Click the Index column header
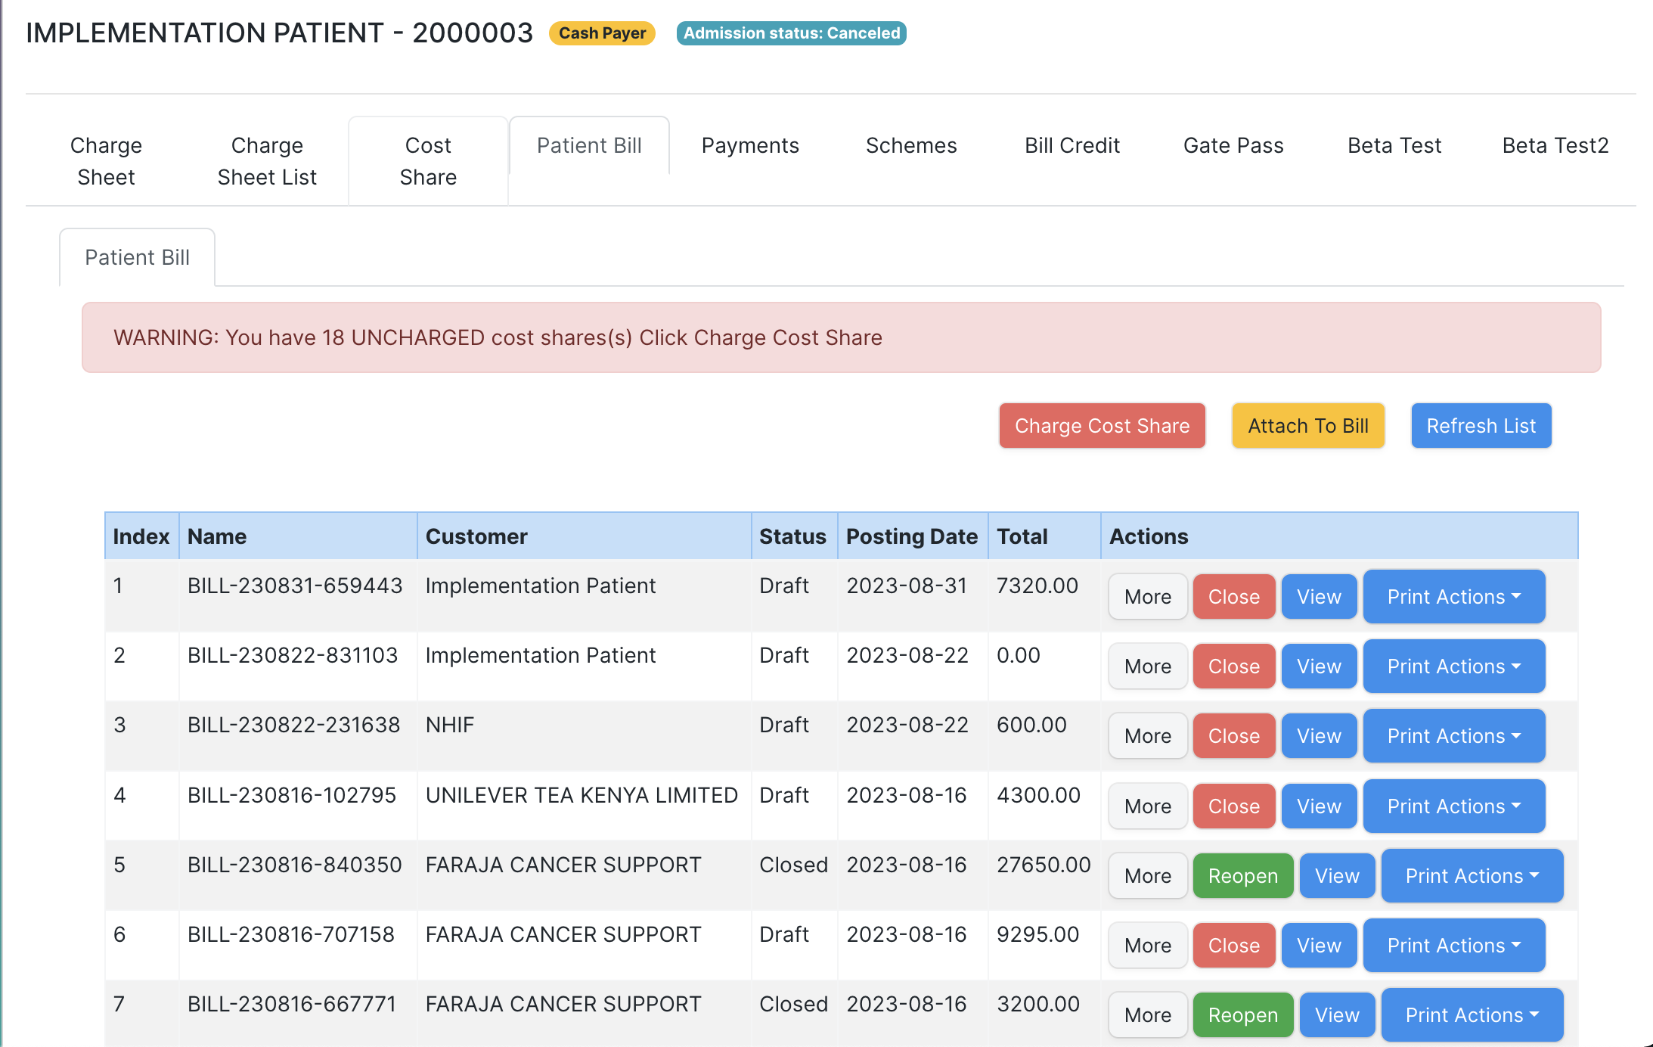The image size is (1653, 1047). [x=141, y=536]
